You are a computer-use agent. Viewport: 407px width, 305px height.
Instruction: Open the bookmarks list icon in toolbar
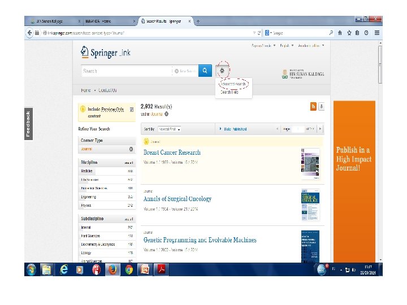(x=357, y=33)
